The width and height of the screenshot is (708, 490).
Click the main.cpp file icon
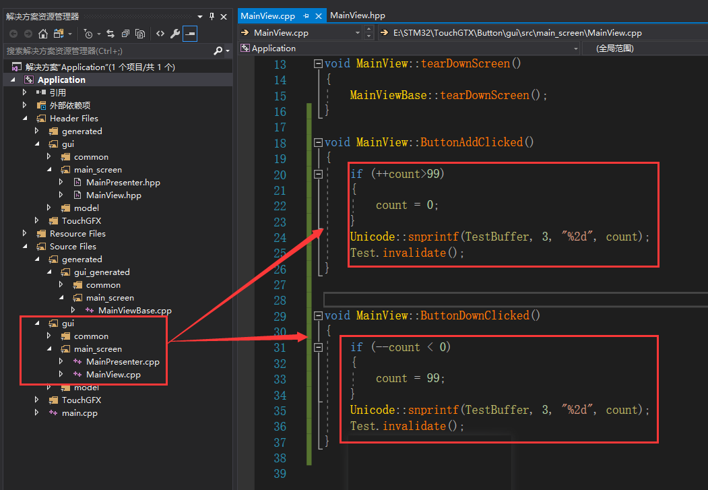coord(53,412)
